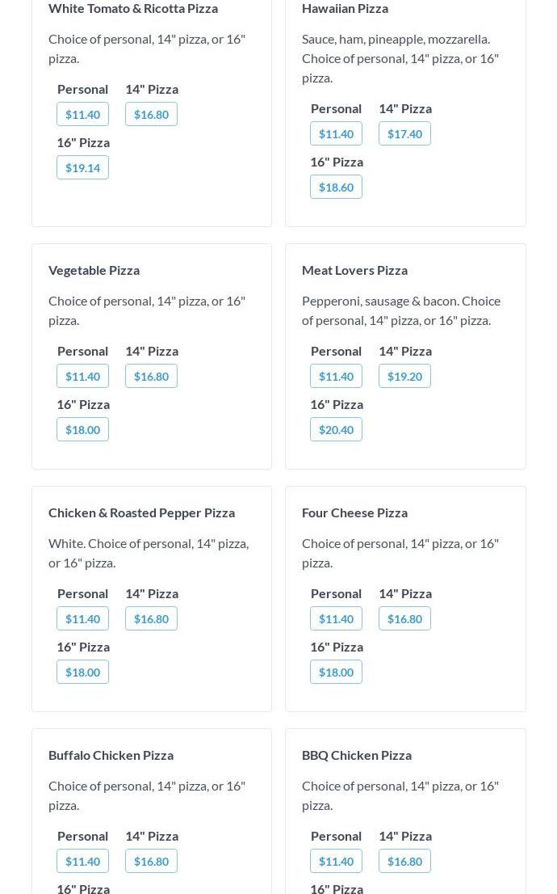557x894 pixels.
Task: Select $18.00 16" Vegetable Pizza
Action: tap(82, 429)
